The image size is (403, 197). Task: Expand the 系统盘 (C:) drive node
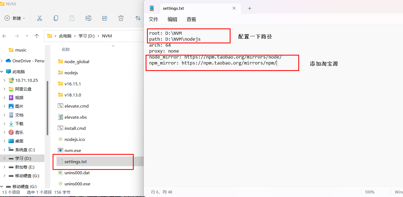[4, 150]
